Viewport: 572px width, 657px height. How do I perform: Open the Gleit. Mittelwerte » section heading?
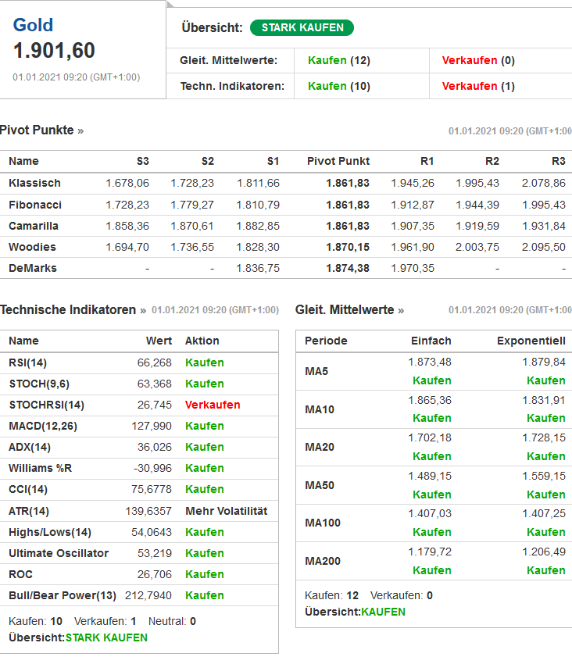point(349,310)
